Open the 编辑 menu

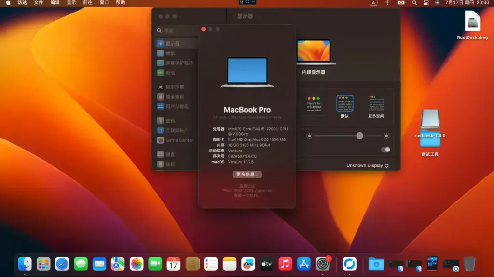[55, 3]
